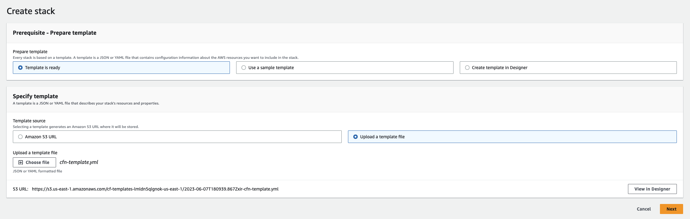This screenshot has width=690, height=219.
Task: Cancel the stack creation
Action: (x=644, y=209)
